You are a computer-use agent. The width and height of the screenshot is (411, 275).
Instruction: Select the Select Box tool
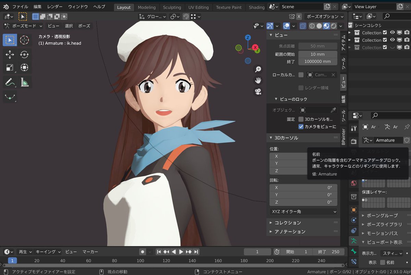tap(10, 40)
